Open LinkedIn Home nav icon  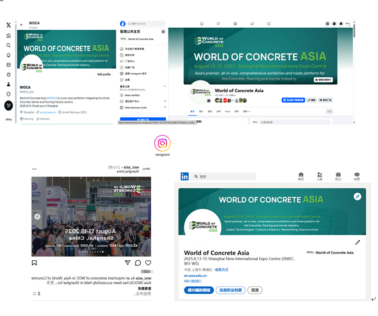[301, 177]
